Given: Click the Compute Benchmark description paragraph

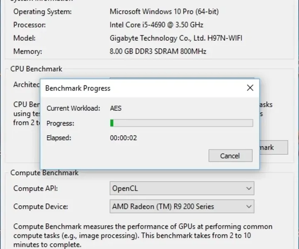Looking at the screenshot, I should coord(143,235).
